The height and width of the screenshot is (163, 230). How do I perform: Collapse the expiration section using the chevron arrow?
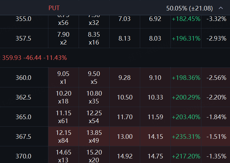[x=220, y=8]
